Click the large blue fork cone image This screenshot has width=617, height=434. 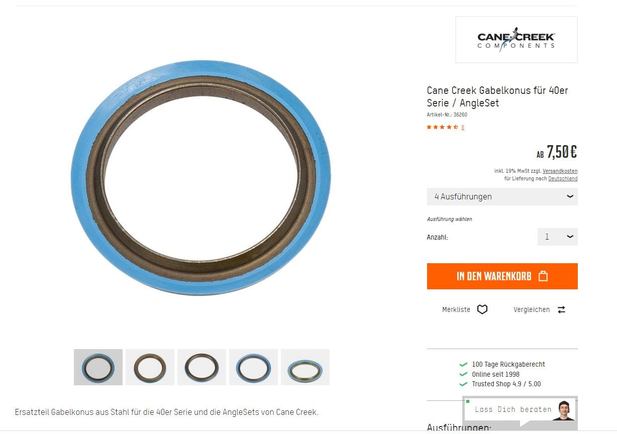pyautogui.click(x=201, y=177)
